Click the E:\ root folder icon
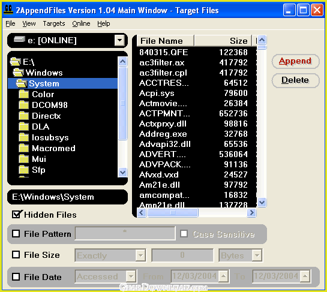 (15, 62)
